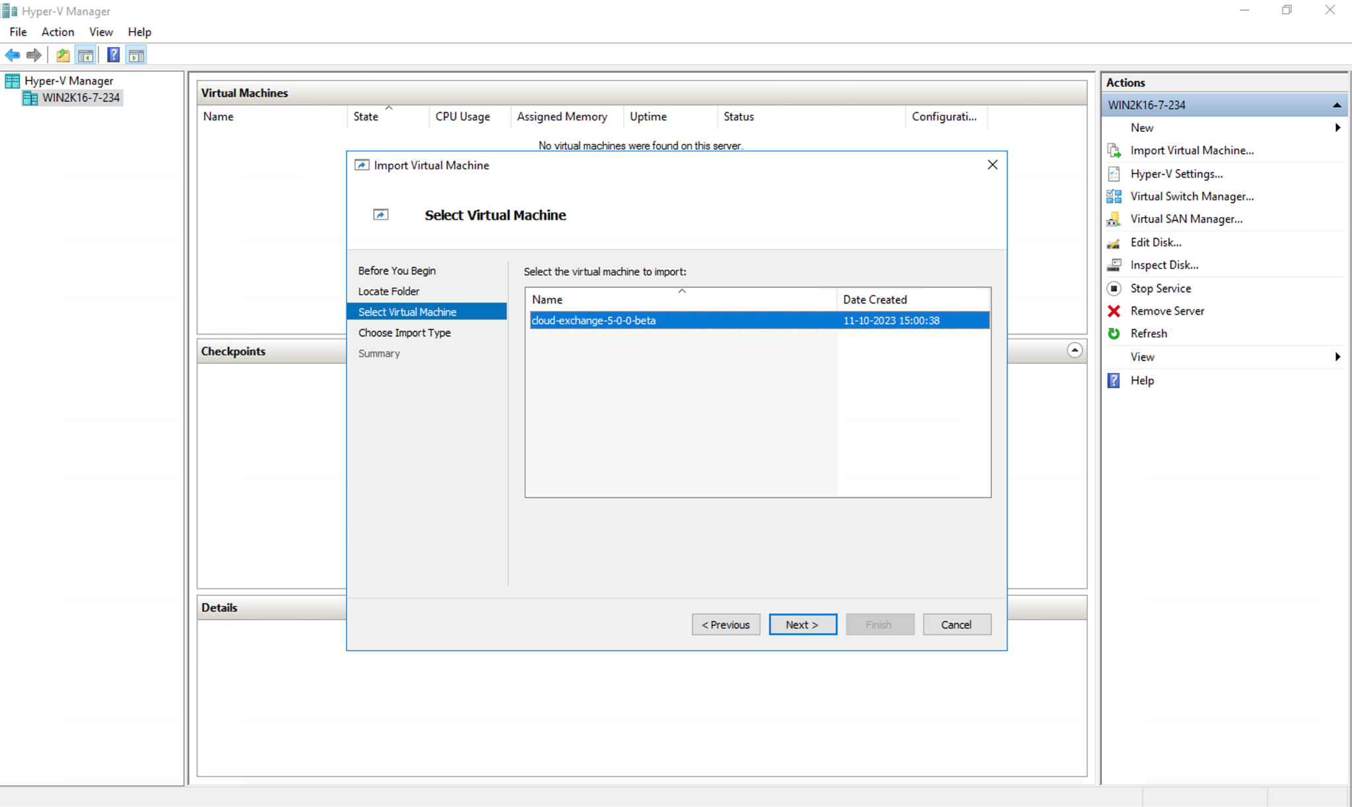
Task: Click the Uptime column header
Action: (670, 117)
